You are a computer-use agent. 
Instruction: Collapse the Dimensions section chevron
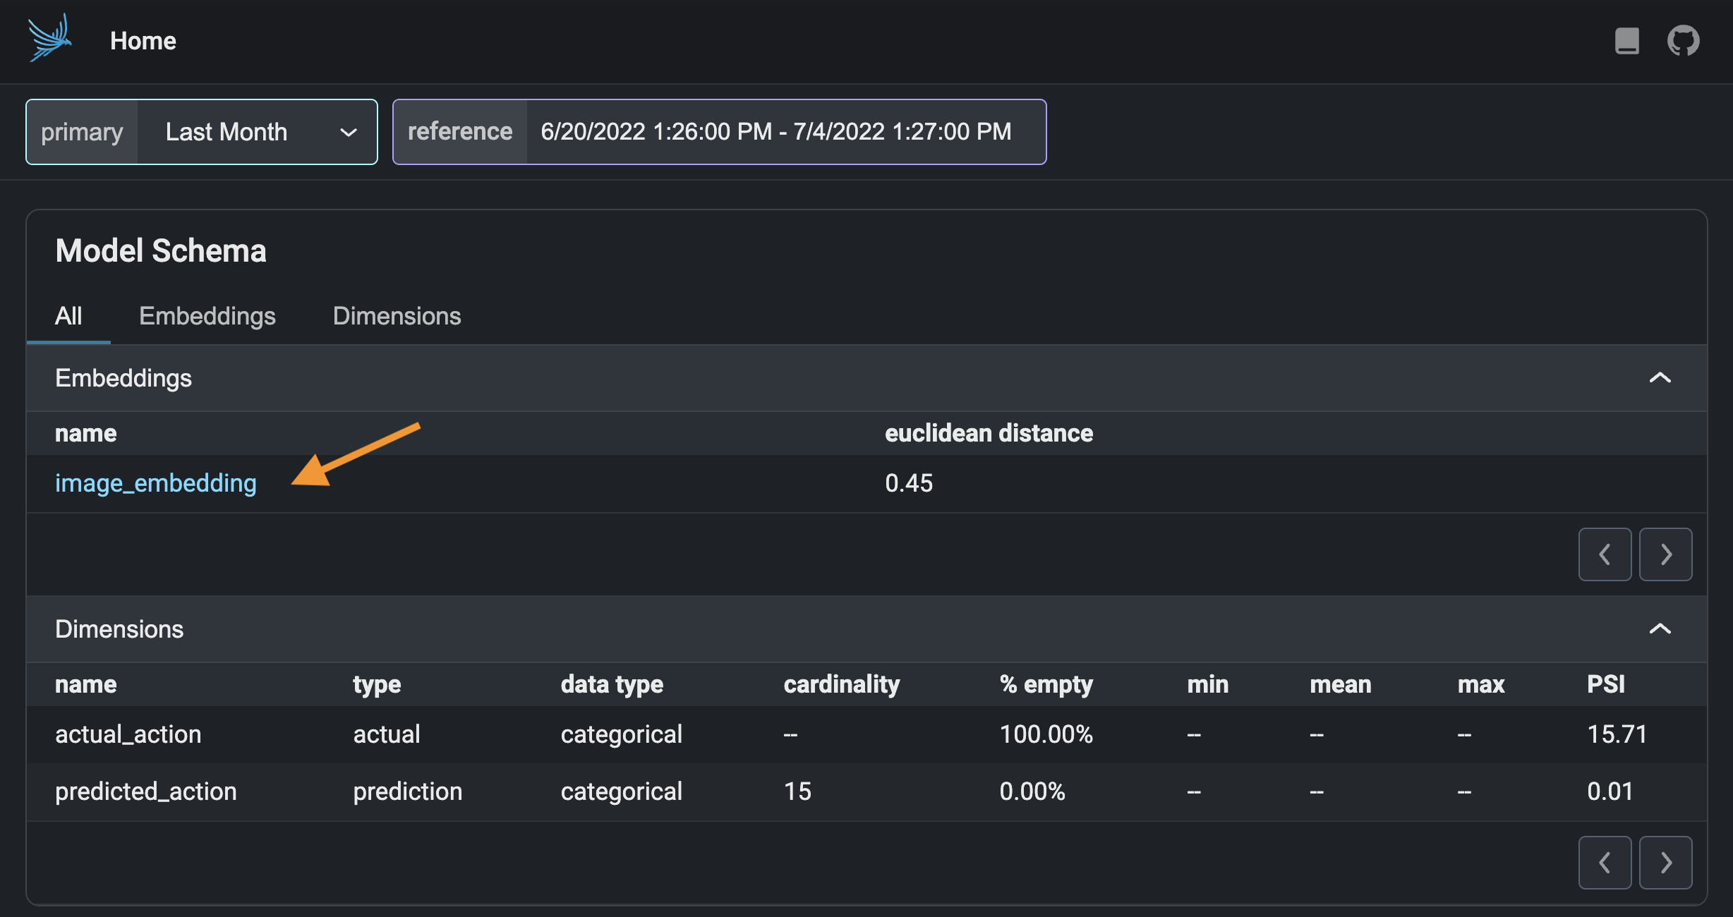coord(1660,628)
